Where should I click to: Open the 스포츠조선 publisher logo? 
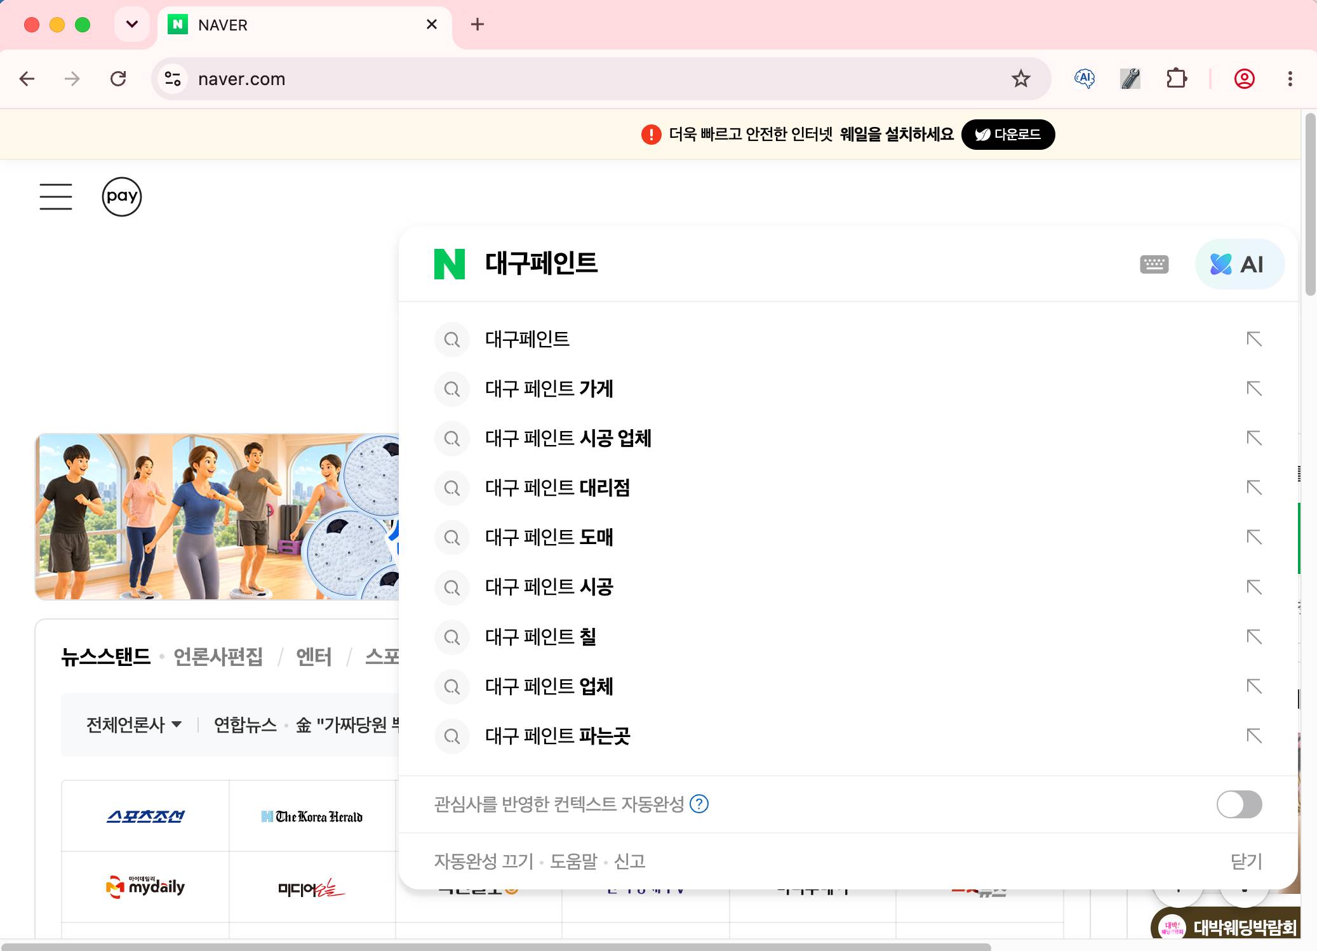pos(145,816)
